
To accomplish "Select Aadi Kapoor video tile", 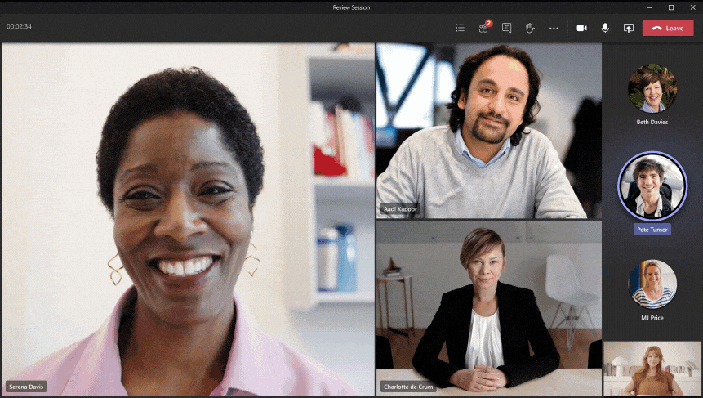I will tap(488, 131).
